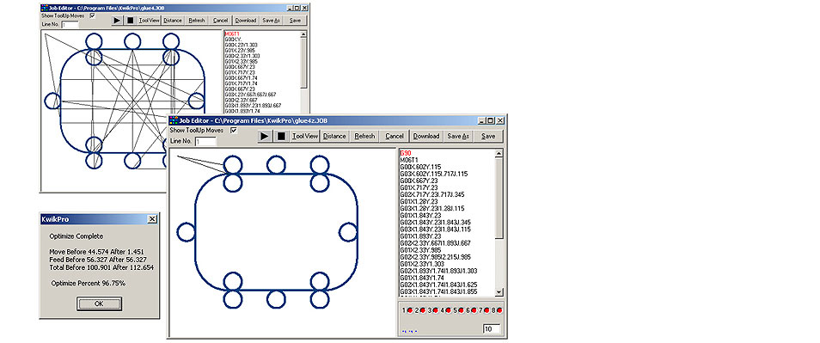The image size is (820, 343).
Task: Click the scroll up arrow in glue4.JOB code list
Action: pos(303,34)
